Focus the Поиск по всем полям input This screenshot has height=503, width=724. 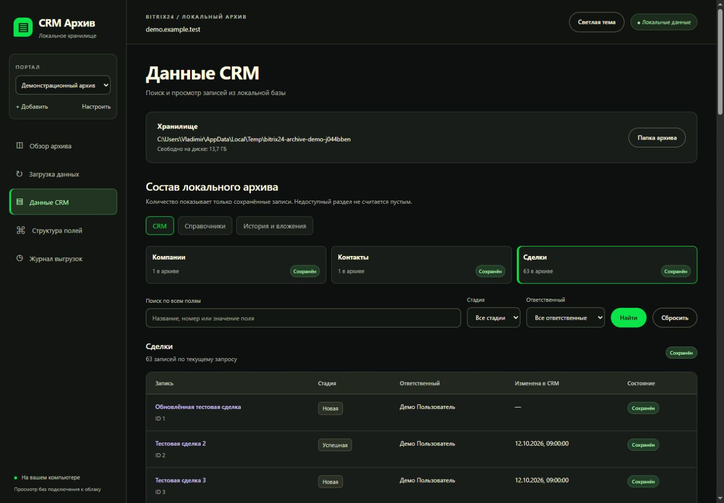[x=303, y=318]
